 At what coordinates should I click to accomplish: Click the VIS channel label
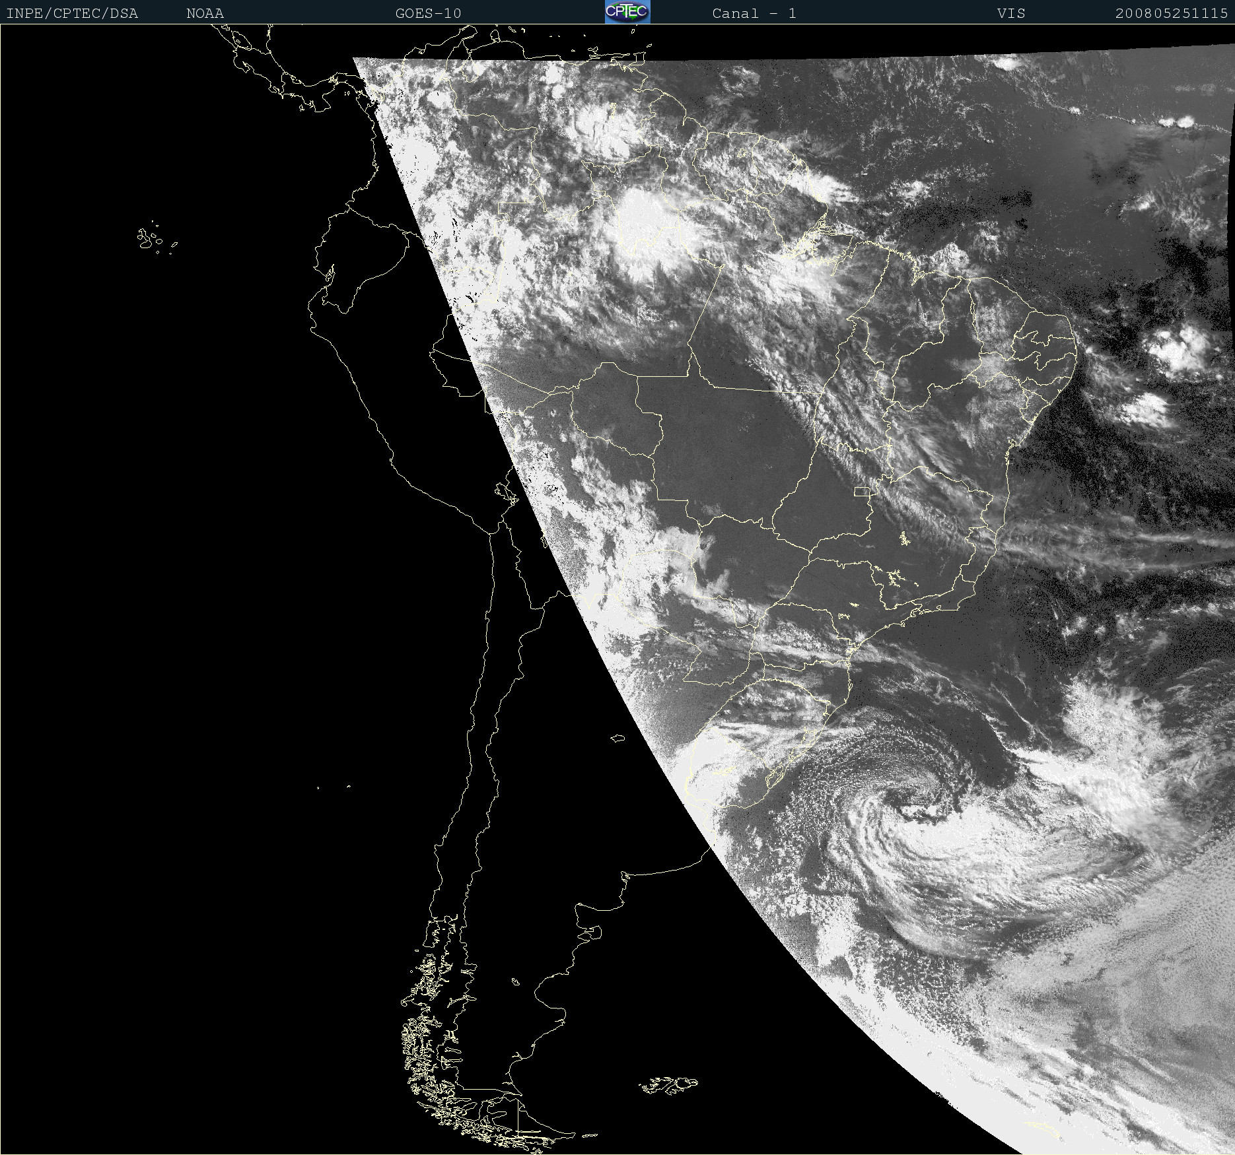tap(1011, 13)
